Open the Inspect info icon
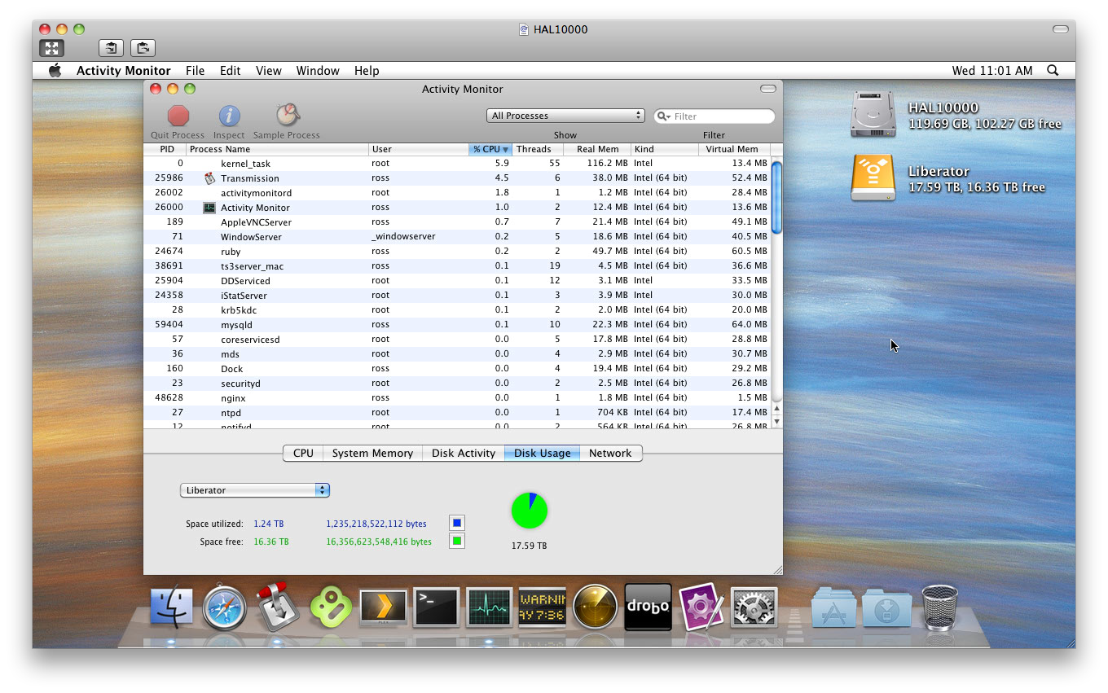 coord(229,116)
